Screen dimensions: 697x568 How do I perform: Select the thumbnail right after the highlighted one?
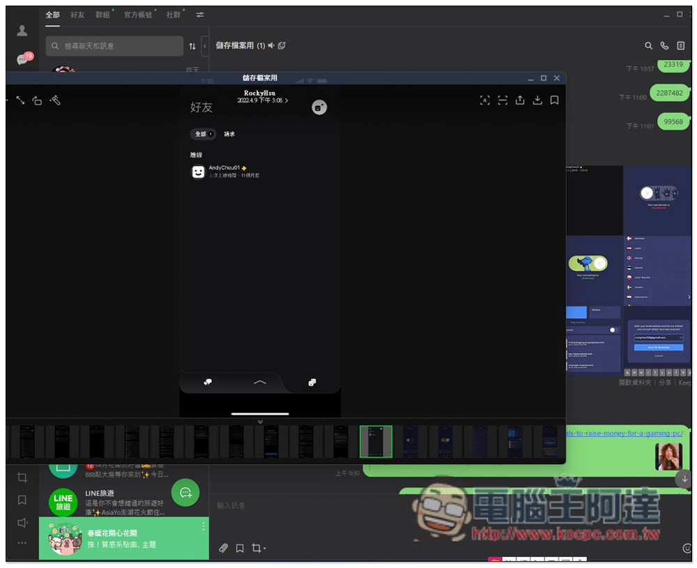pyautogui.click(x=411, y=441)
